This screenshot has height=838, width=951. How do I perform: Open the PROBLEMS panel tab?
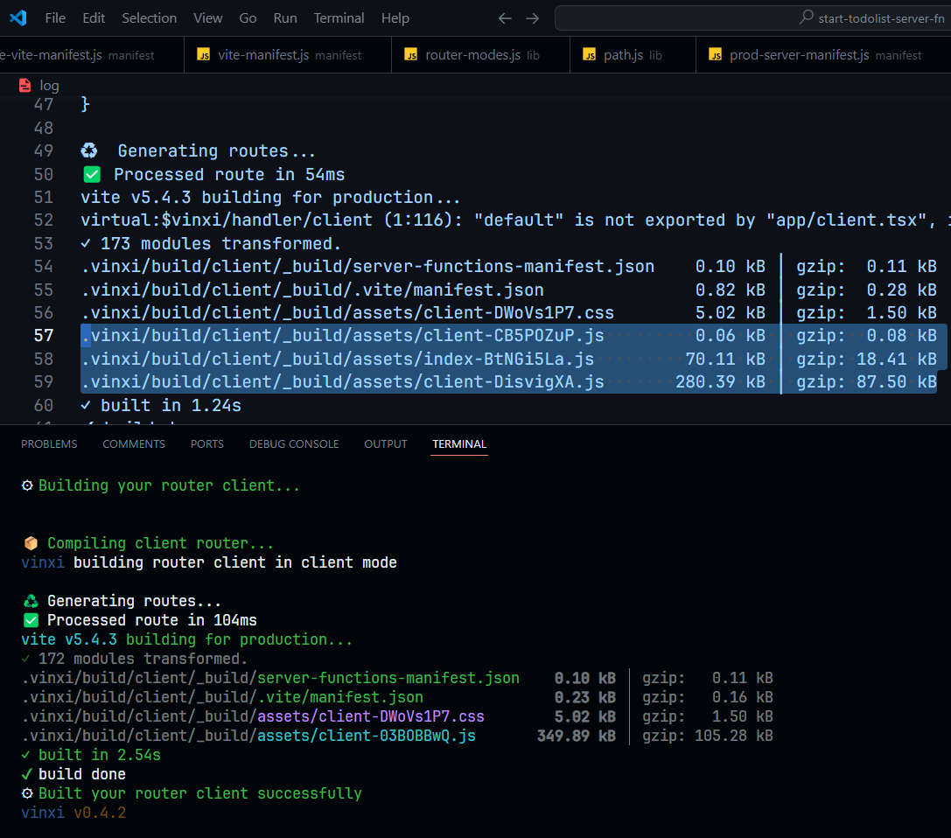pos(49,443)
